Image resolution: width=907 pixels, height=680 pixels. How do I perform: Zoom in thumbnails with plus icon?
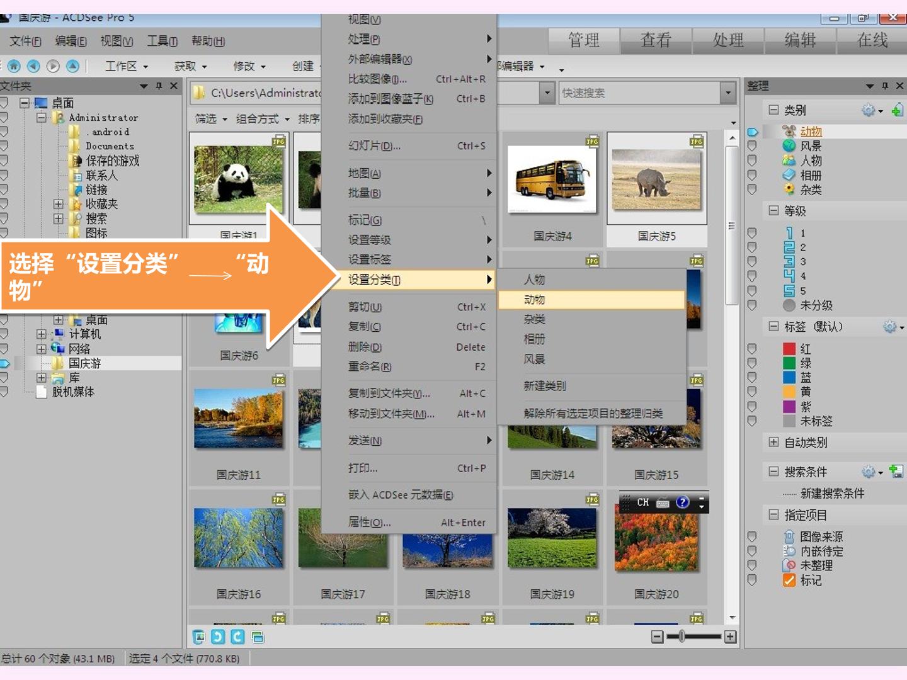[730, 637]
